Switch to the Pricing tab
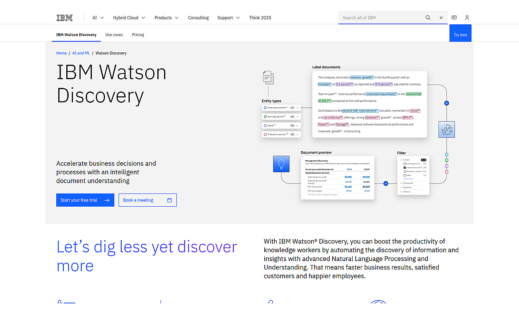This screenshot has height=315, width=519. [x=138, y=35]
